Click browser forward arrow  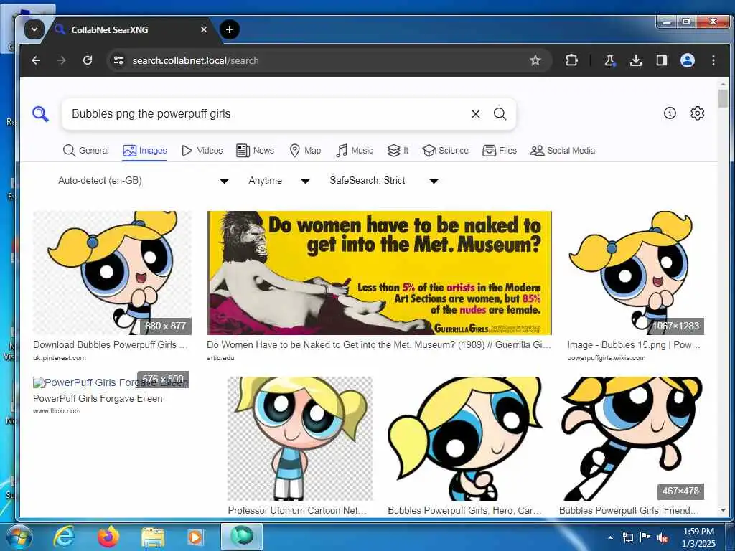[x=62, y=60]
